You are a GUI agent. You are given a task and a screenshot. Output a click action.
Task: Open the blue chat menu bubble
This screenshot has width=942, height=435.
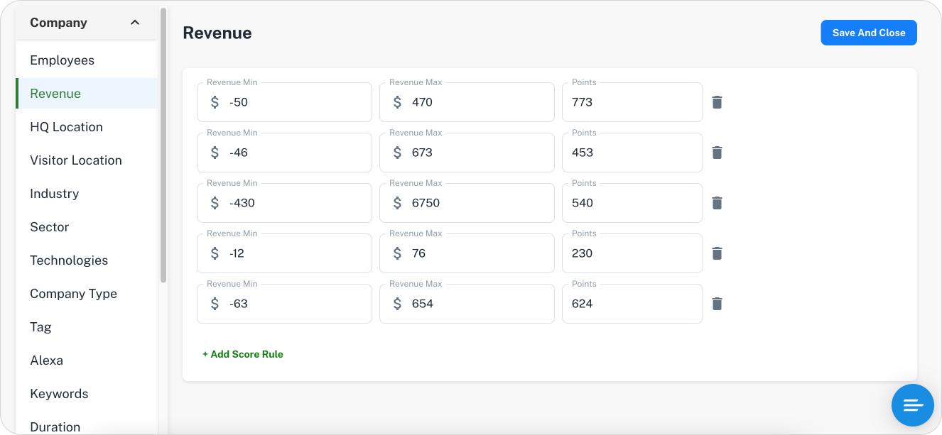[x=912, y=405]
